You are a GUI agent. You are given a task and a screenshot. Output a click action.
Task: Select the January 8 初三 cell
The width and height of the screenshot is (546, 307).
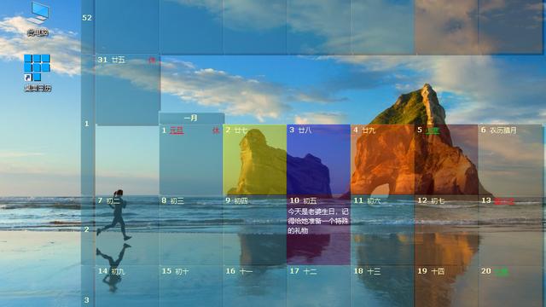(191, 230)
